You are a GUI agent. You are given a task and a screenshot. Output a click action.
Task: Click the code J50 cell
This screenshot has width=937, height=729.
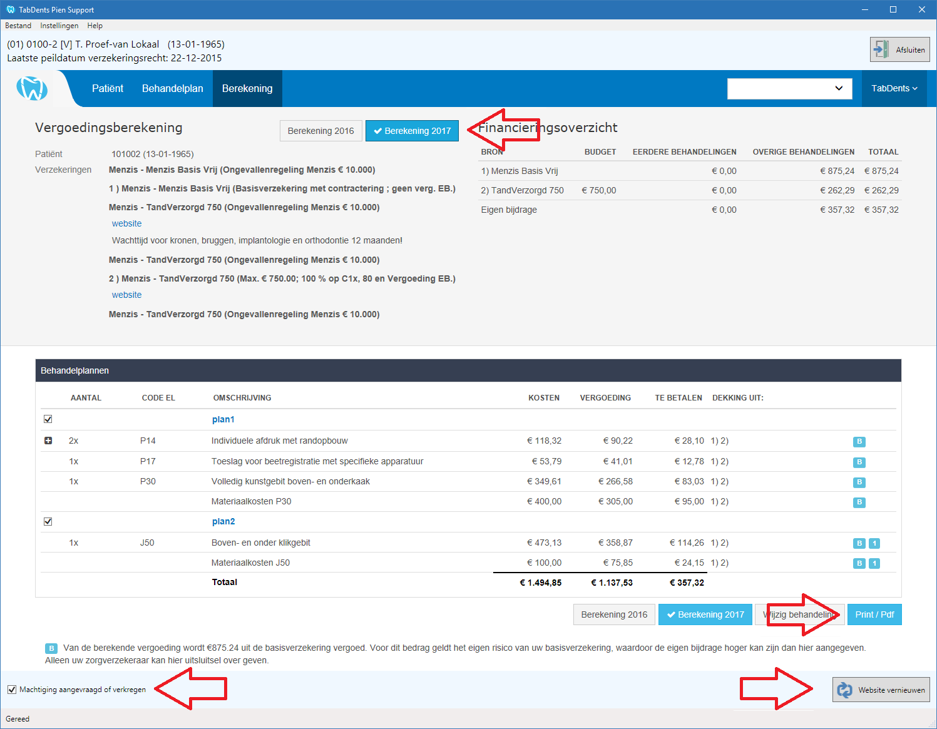pos(147,543)
